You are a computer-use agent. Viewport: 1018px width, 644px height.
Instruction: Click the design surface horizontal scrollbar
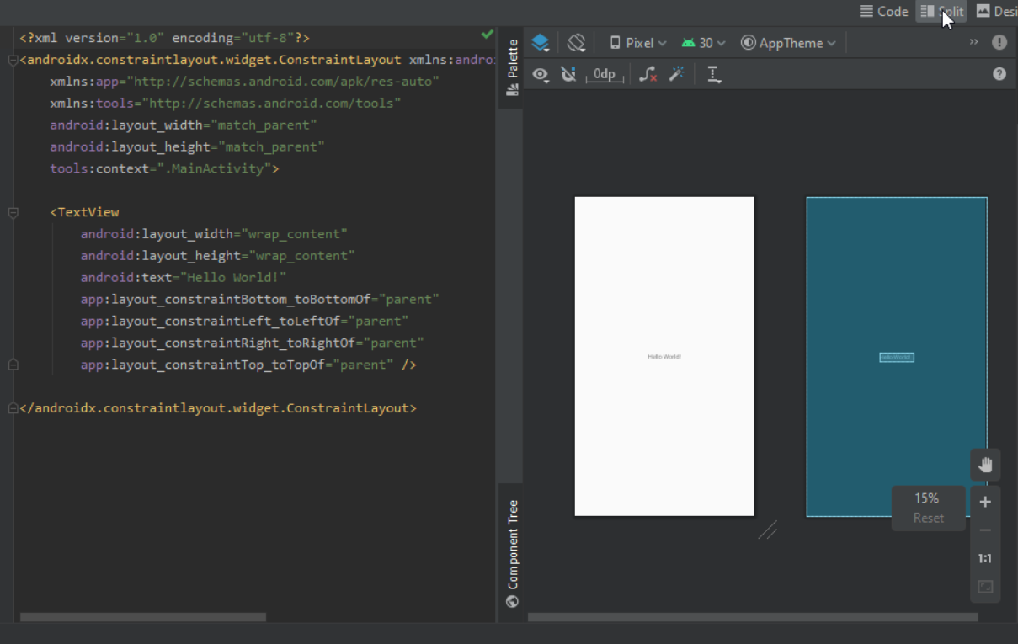click(753, 617)
